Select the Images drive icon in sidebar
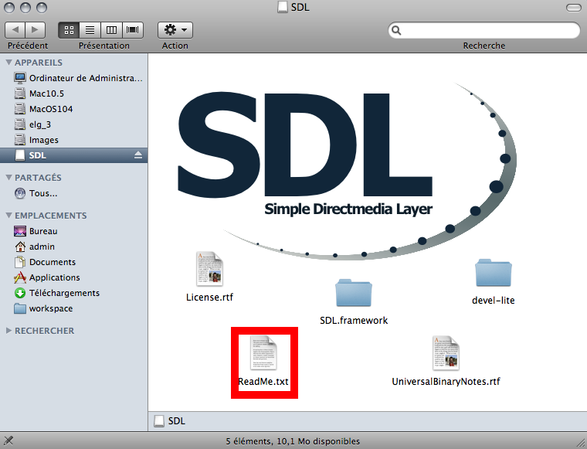The height and width of the screenshot is (449, 587). (20, 140)
